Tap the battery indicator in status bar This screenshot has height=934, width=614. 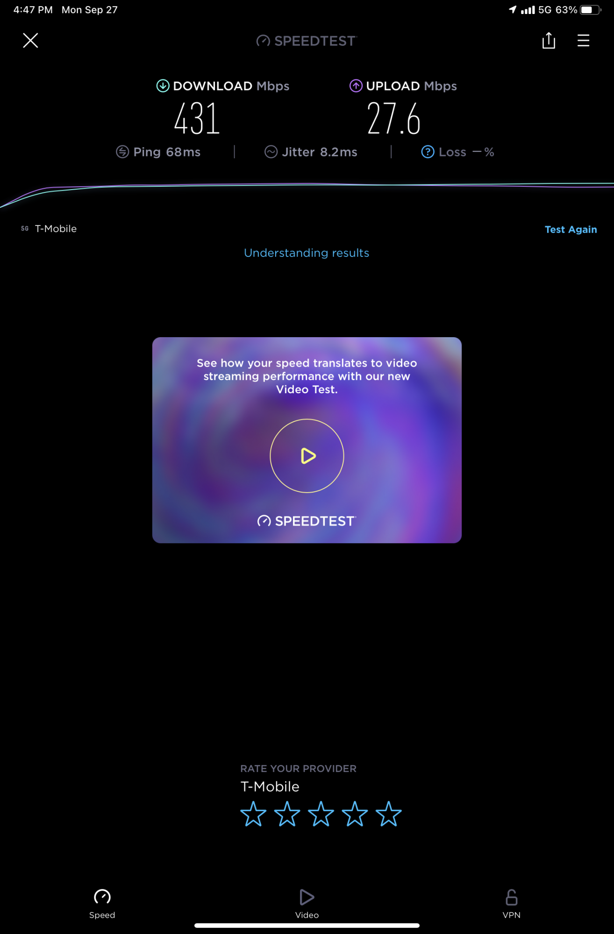tap(591, 10)
